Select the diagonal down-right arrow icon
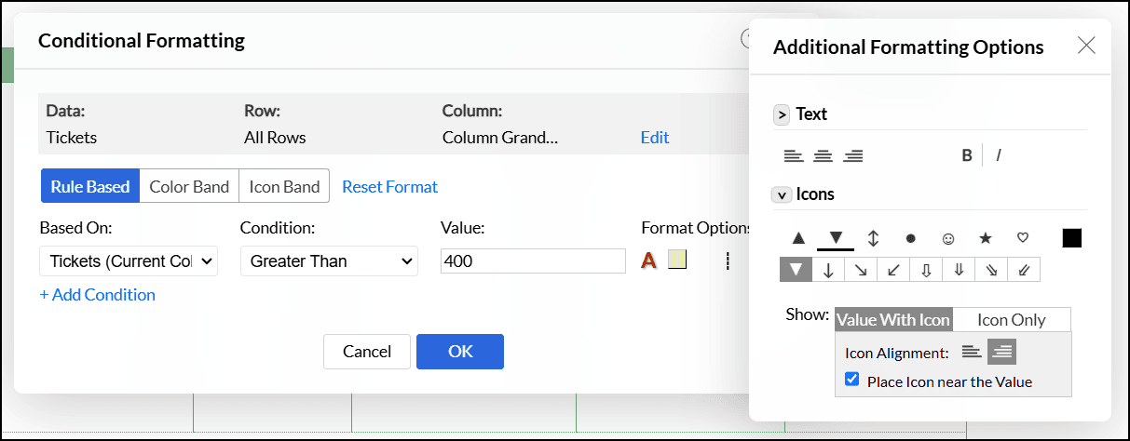1130x441 pixels. pos(859,270)
